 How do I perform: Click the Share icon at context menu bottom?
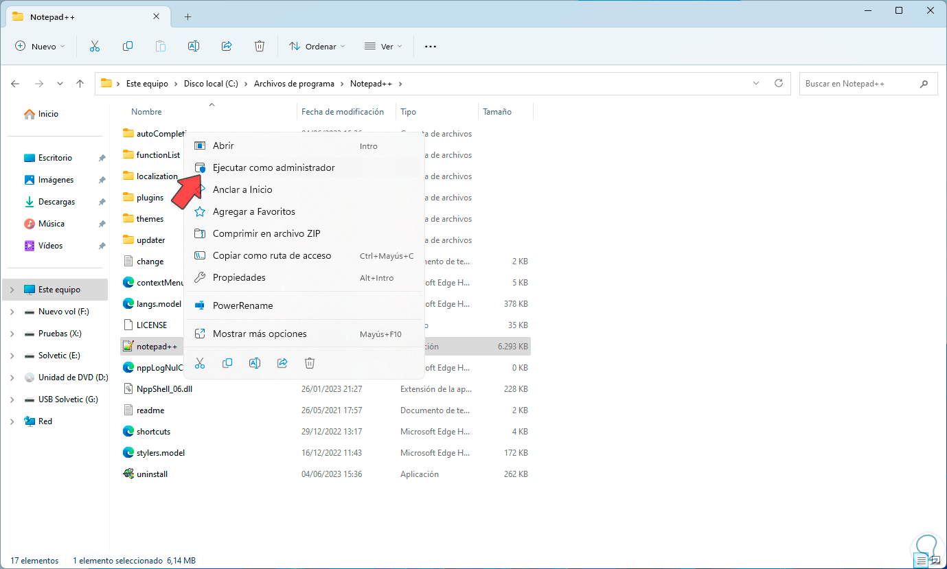click(x=282, y=363)
